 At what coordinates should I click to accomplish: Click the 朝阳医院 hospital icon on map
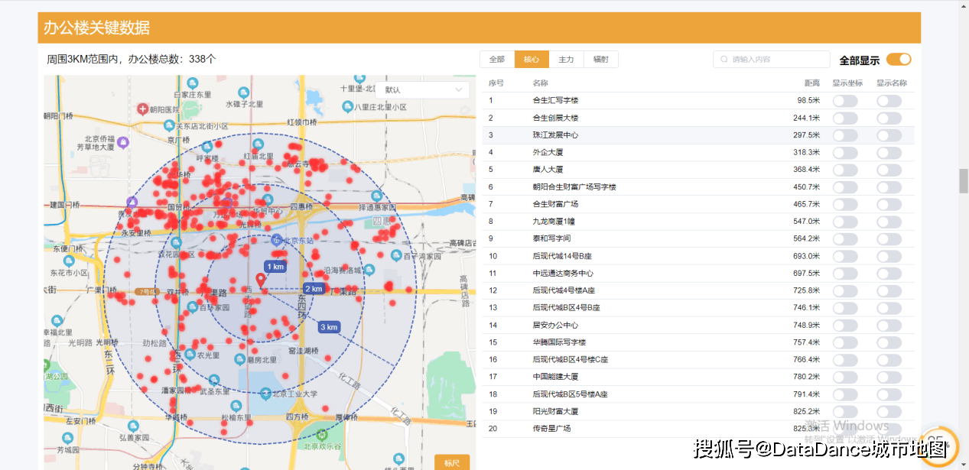[142, 109]
